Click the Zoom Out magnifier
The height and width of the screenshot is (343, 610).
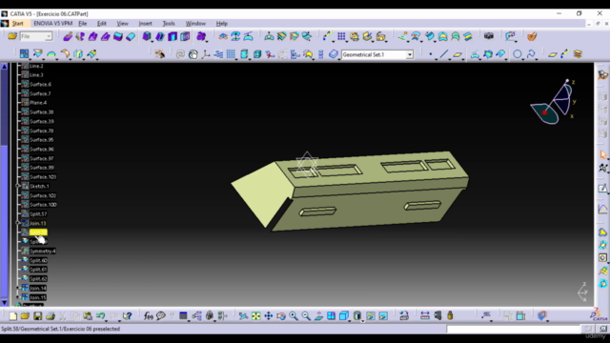click(306, 315)
